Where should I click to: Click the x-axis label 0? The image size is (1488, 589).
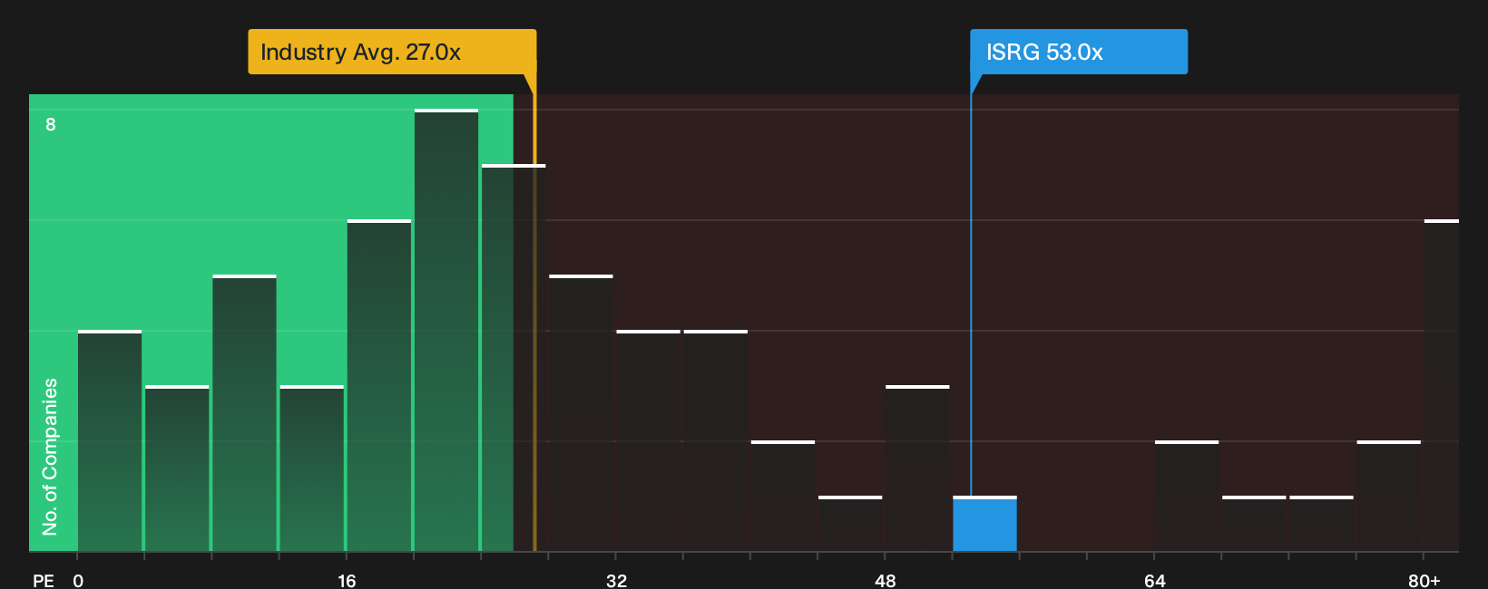pyautogui.click(x=78, y=580)
